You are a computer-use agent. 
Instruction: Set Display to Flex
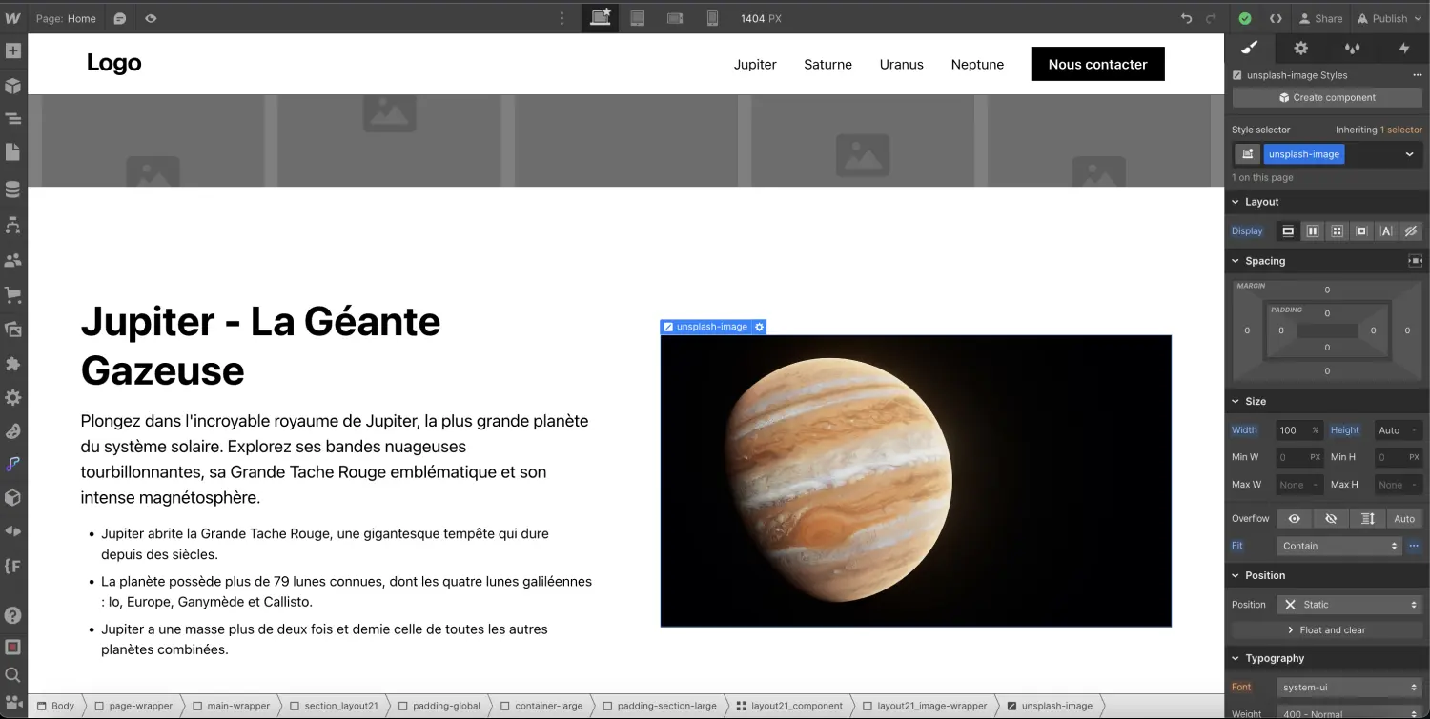(x=1313, y=230)
